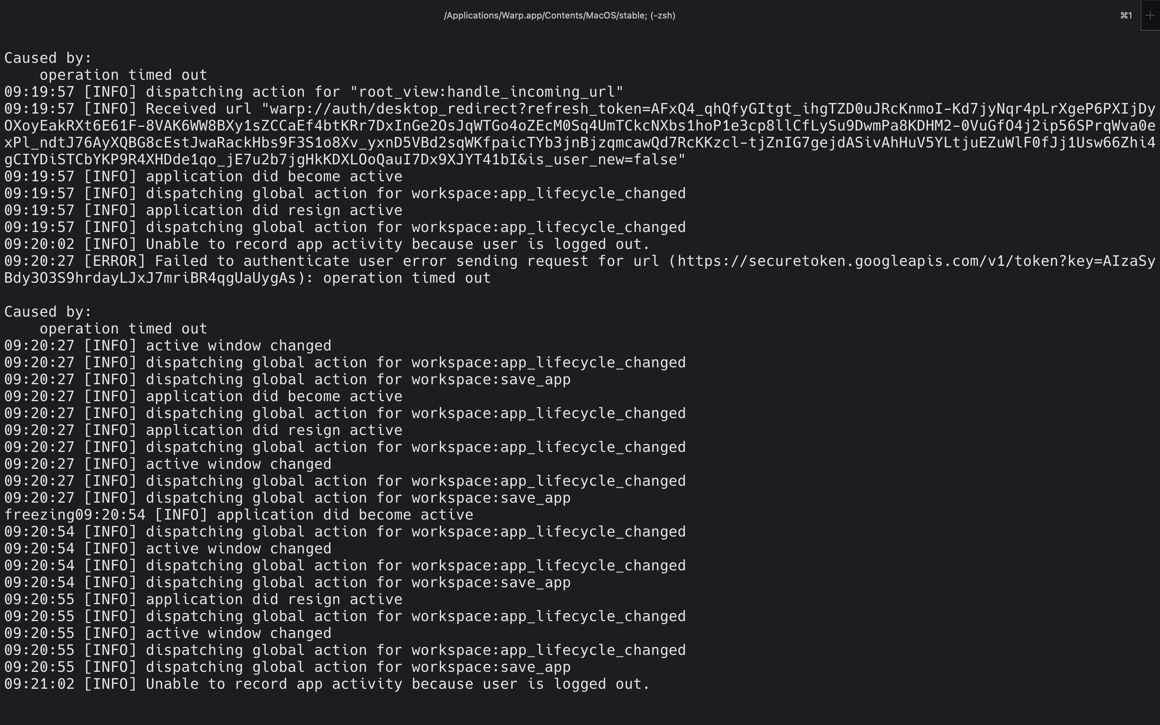Click the refresh_token text in the received URL
The height and width of the screenshot is (725, 1160).
(585, 108)
